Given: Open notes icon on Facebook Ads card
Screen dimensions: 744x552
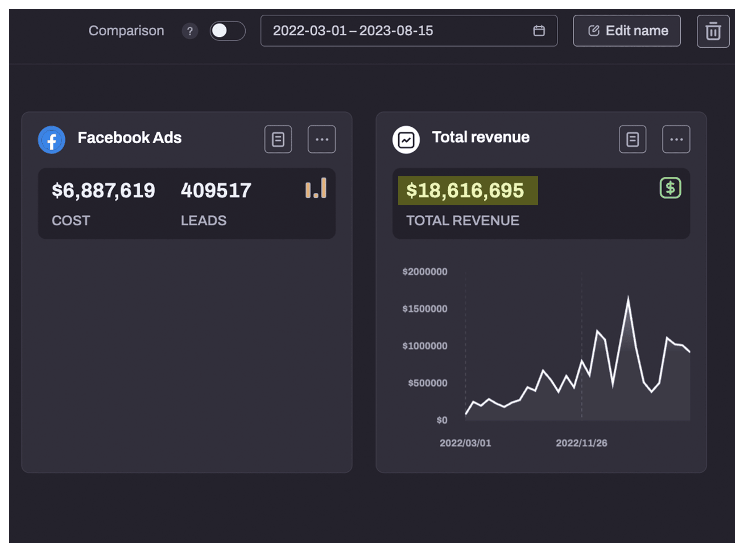Looking at the screenshot, I should click(x=278, y=139).
